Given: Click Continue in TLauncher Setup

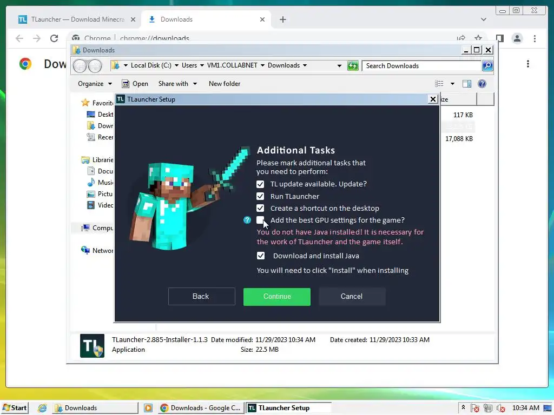Looking at the screenshot, I should (277, 297).
